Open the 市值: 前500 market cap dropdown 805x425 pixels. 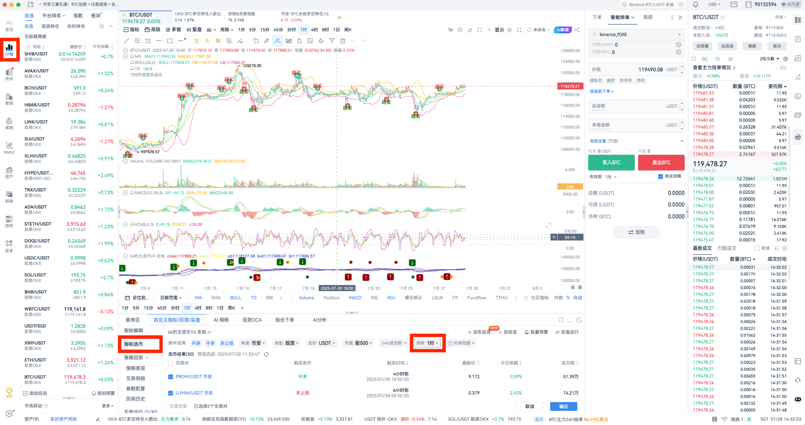(358, 343)
